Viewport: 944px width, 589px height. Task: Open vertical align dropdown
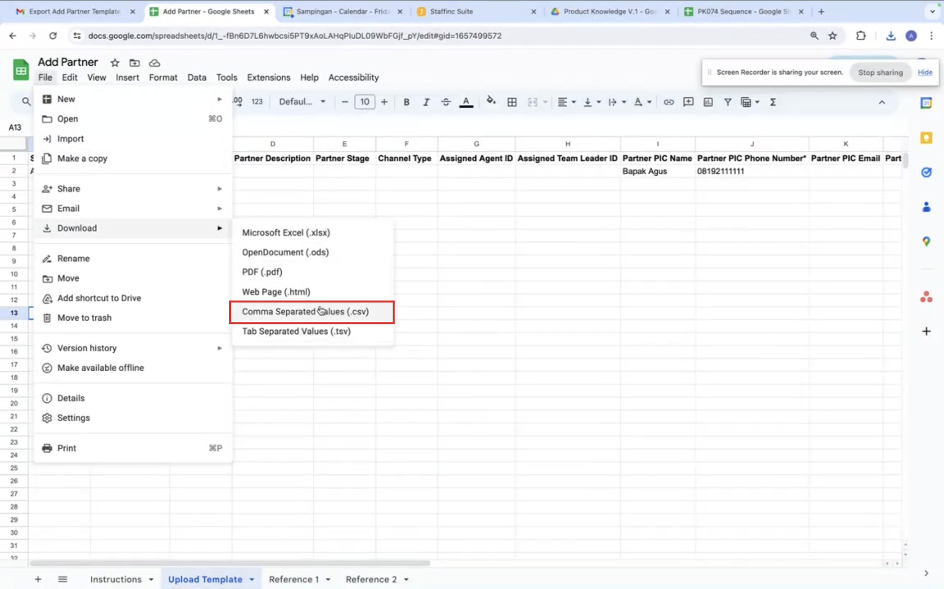592,102
